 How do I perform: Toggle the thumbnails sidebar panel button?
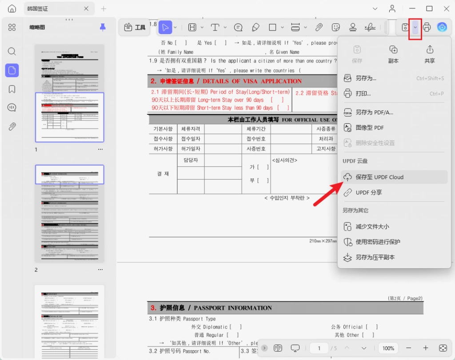point(12,70)
